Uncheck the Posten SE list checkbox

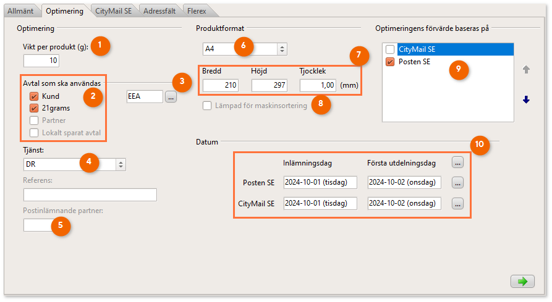point(390,62)
